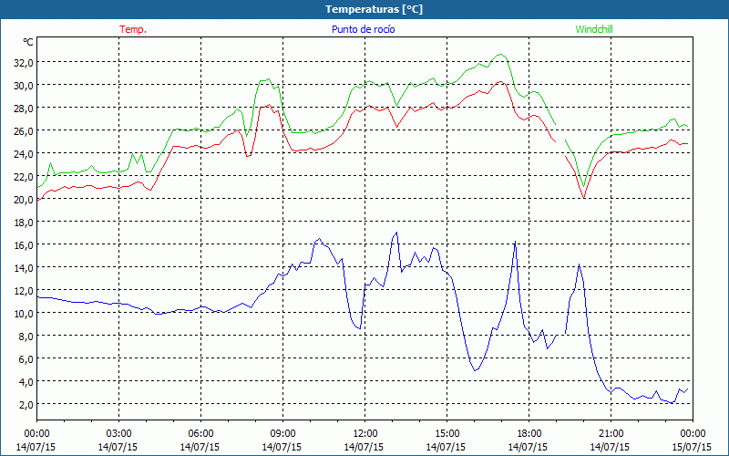Image resolution: width=729 pixels, height=456 pixels.
Task: Click the windchill peak near 17:00
Action: point(500,55)
